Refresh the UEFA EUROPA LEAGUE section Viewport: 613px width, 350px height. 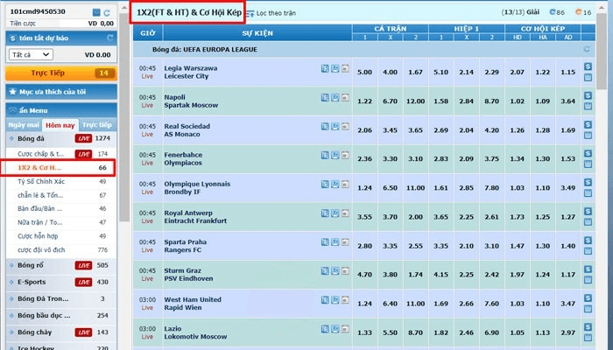(587, 49)
